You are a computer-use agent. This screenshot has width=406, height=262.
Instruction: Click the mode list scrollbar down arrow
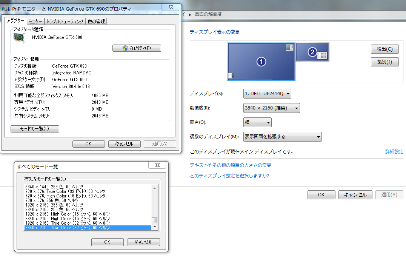pyautogui.click(x=155, y=227)
